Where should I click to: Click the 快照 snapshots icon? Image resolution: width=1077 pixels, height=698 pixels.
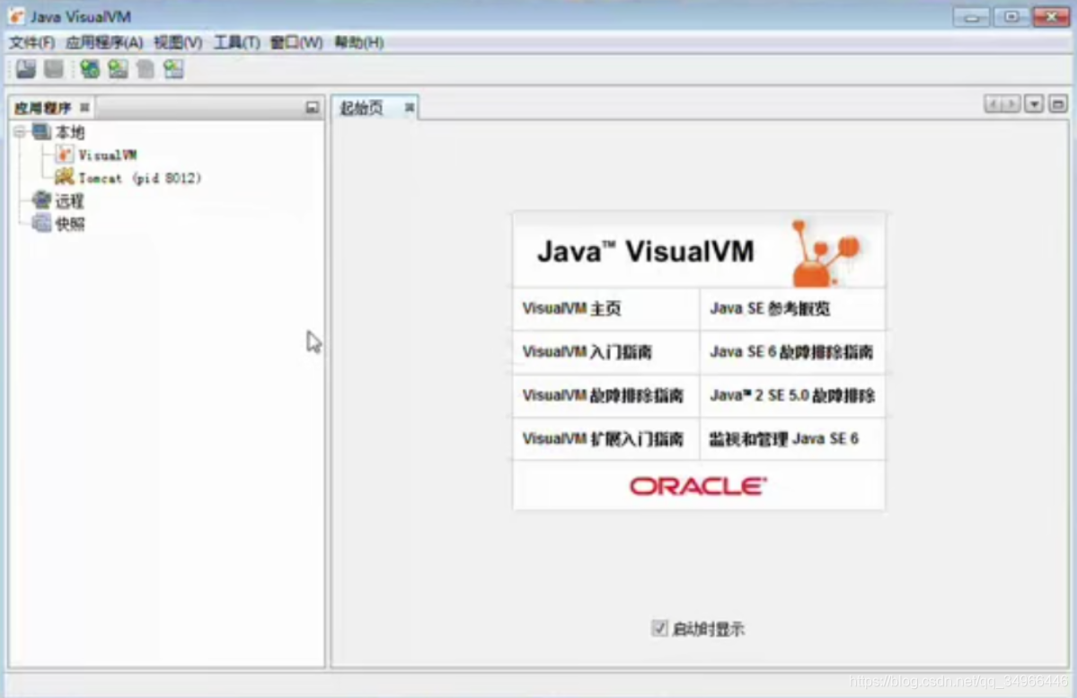click(41, 223)
